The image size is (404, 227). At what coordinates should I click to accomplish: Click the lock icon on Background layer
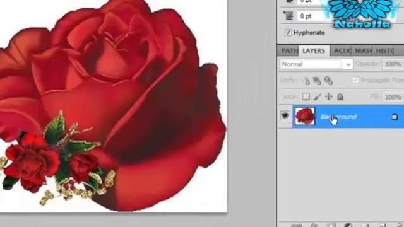pyautogui.click(x=395, y=117)
